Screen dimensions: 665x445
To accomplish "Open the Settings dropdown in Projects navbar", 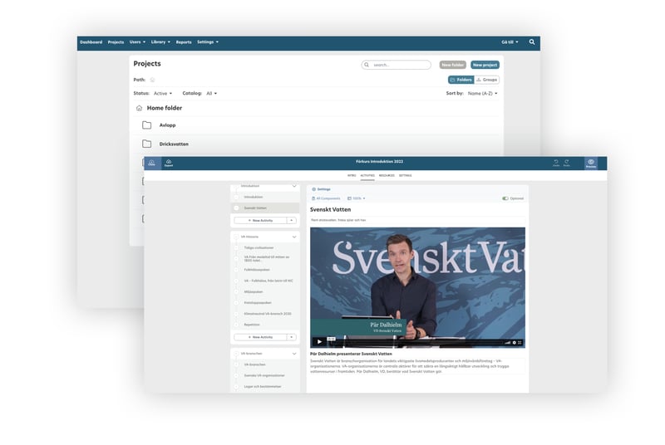I will 208,42.
